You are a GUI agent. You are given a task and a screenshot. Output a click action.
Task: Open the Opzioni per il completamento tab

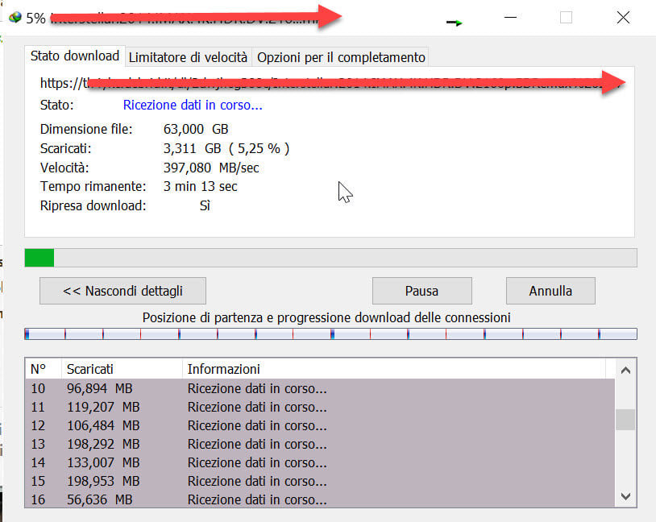(x=340, y=57)
